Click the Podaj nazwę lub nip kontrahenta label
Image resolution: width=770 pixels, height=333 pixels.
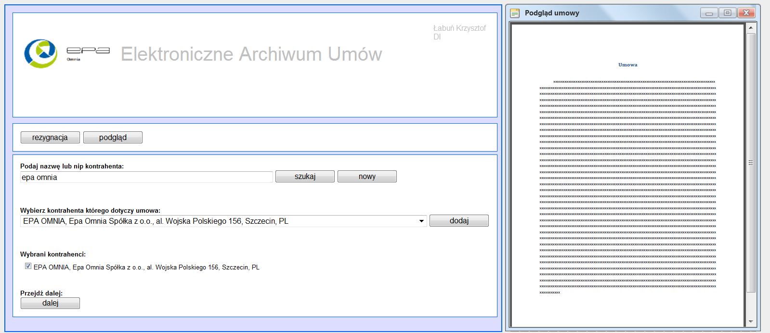coord(72,166)
